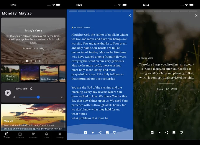Change background image in Prayer Verse screen
This screenshot has width=200, height=145.
tap(174, 133)
